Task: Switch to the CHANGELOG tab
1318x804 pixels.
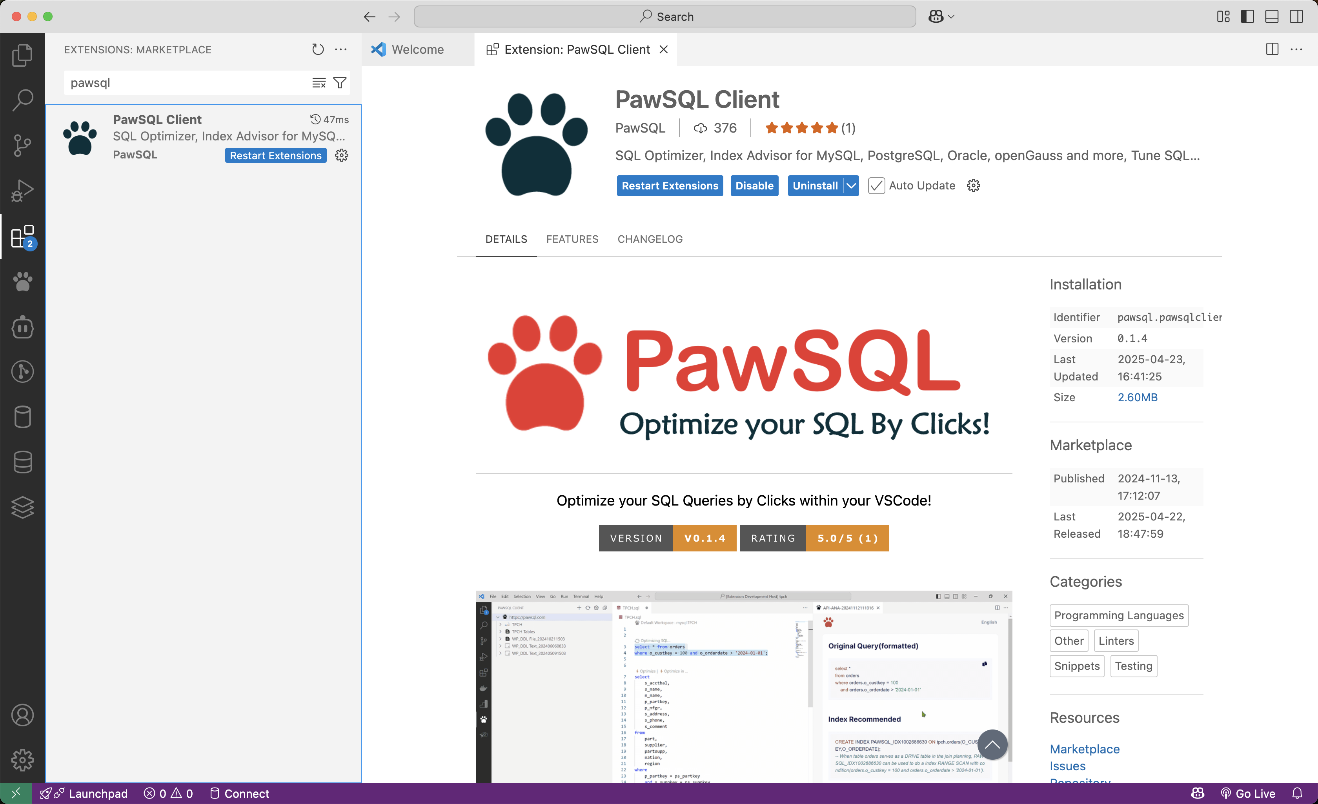Action: coord(649,239)
